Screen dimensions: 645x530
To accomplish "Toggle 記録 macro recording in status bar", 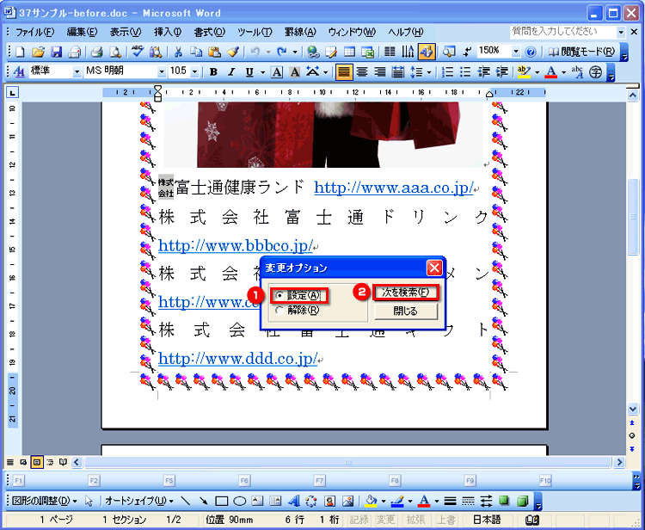I will point(359,520).
